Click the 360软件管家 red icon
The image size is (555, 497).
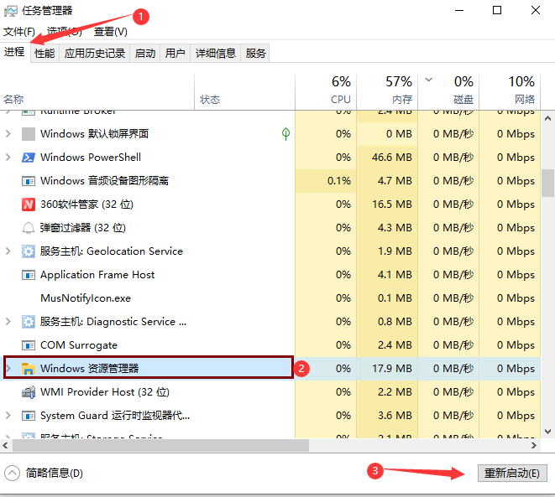coord(29,204)
